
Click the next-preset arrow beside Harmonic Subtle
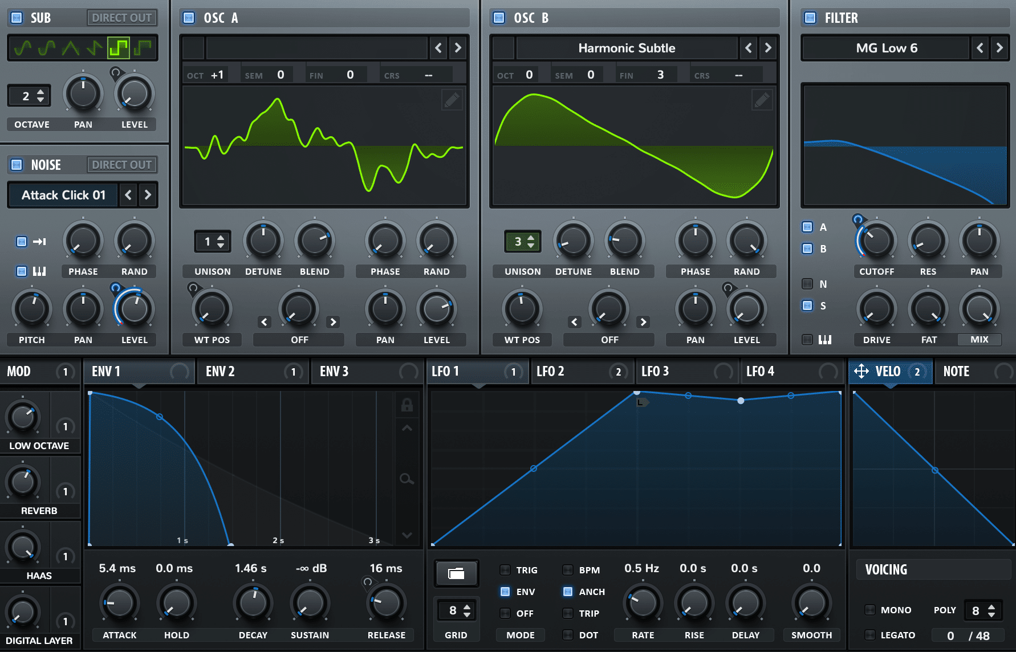point(767,48)
